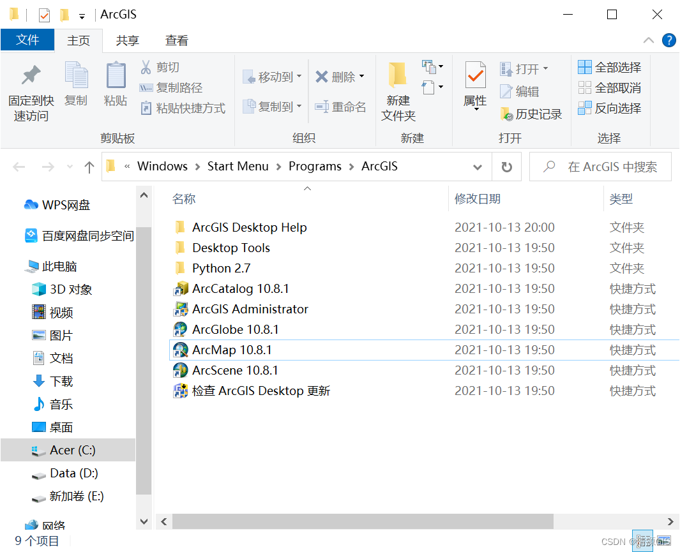Open Properties for selected item

pyautogui.click(x=475, y=84)
